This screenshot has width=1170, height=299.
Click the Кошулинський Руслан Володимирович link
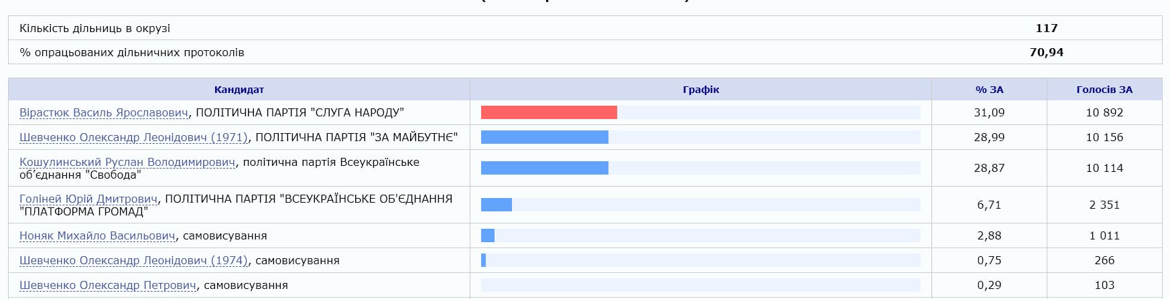[127, 162]
